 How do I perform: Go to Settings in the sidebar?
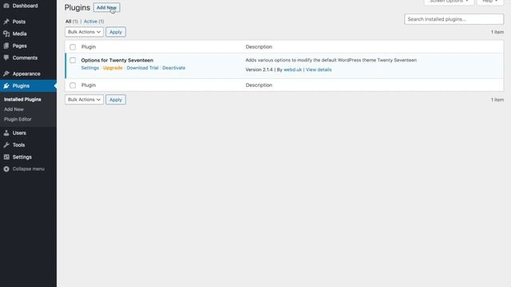22,157
